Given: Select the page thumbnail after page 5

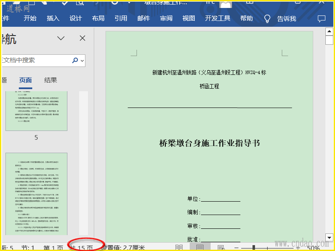Looking at the screenshot, I should click(36, 194).
